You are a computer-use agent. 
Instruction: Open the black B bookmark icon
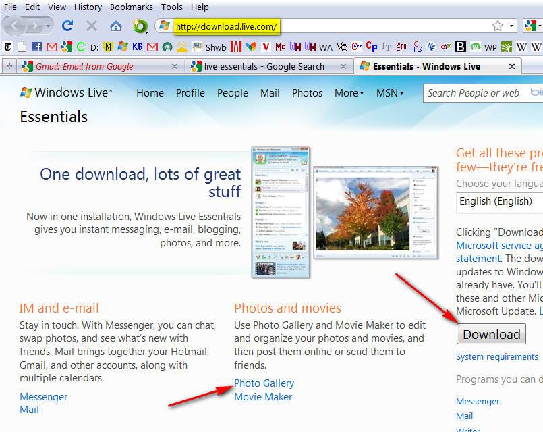click(x=460, y=47)
